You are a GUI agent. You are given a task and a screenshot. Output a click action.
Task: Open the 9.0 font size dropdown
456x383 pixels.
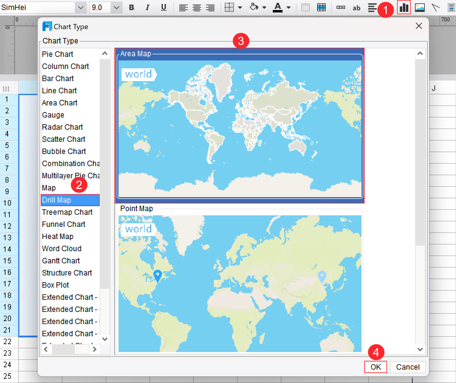(x=117, y=8)
